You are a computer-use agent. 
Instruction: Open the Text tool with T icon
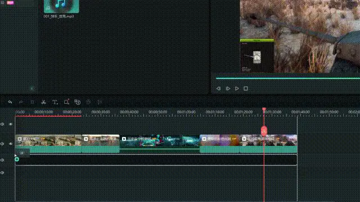tap(55, 102)
